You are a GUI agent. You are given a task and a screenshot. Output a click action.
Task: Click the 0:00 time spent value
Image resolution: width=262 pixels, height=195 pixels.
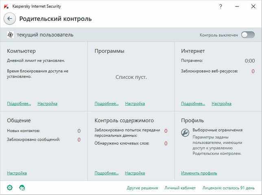point(250,61)
